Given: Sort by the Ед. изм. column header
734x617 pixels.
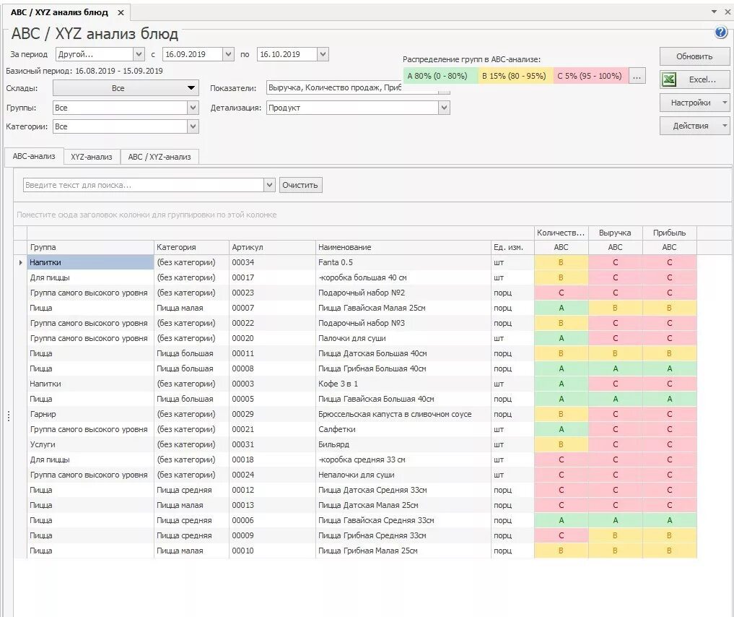Looking at the screenshot, I should (x=512, y=247).
